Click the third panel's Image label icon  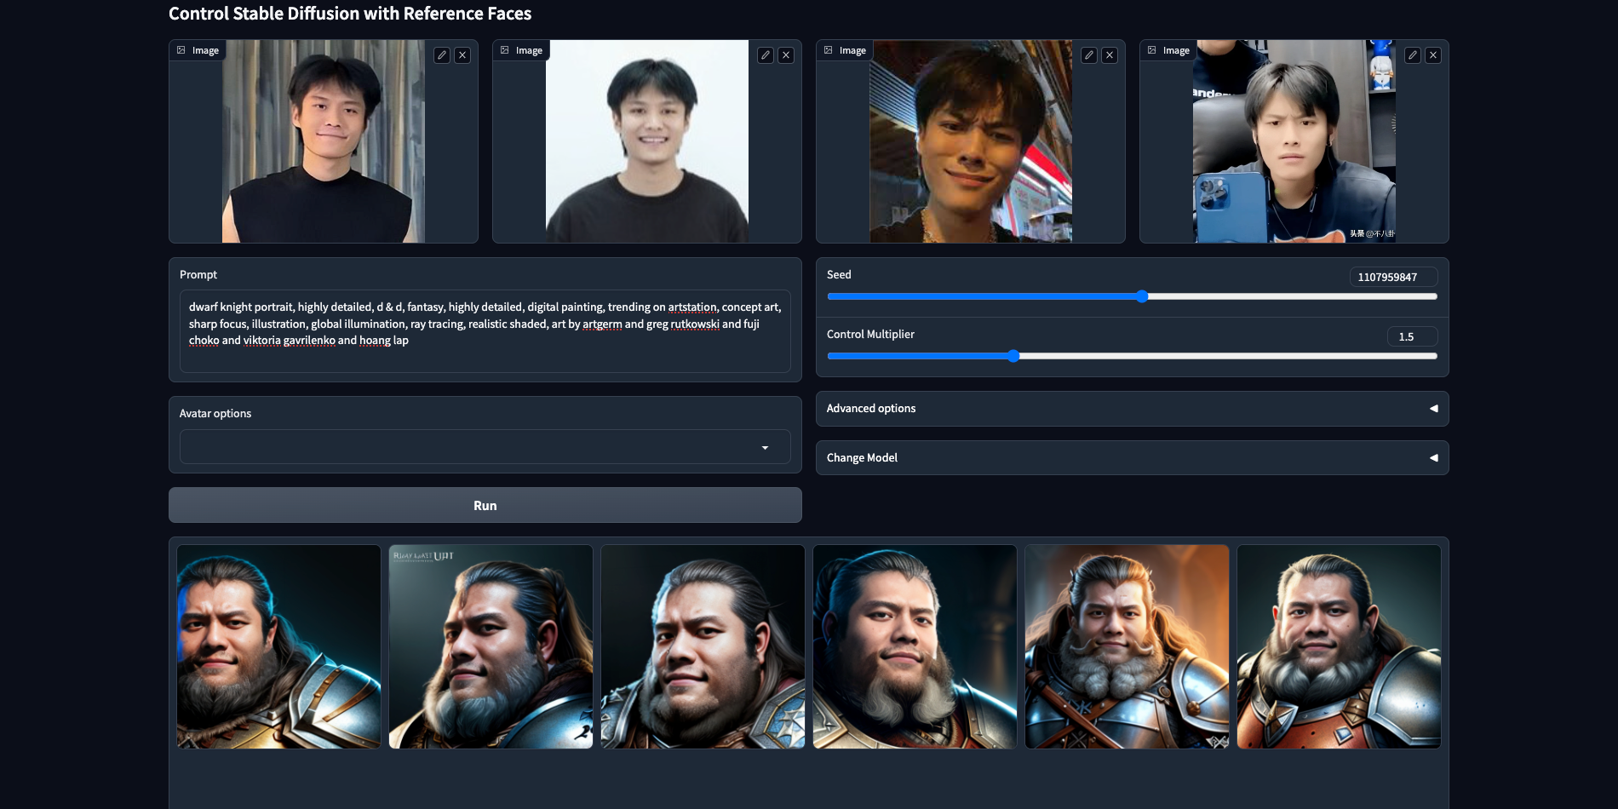coord(829,50)
